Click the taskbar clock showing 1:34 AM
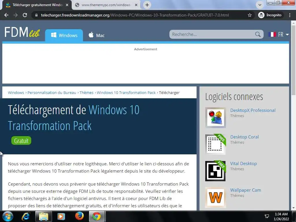 pyautogui.click(x=281, y=216)
